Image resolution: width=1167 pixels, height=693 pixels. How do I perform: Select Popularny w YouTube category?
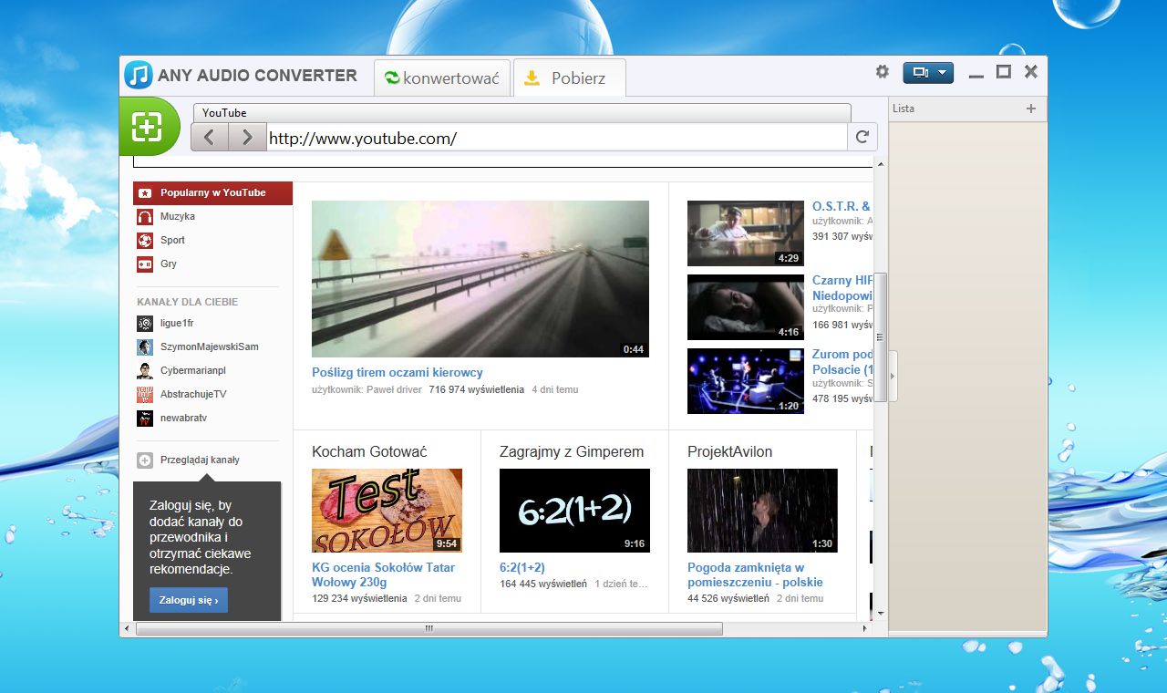(x=212, y=192)
